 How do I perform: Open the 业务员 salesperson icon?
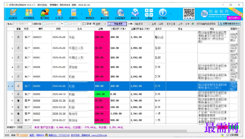(59, 14)
